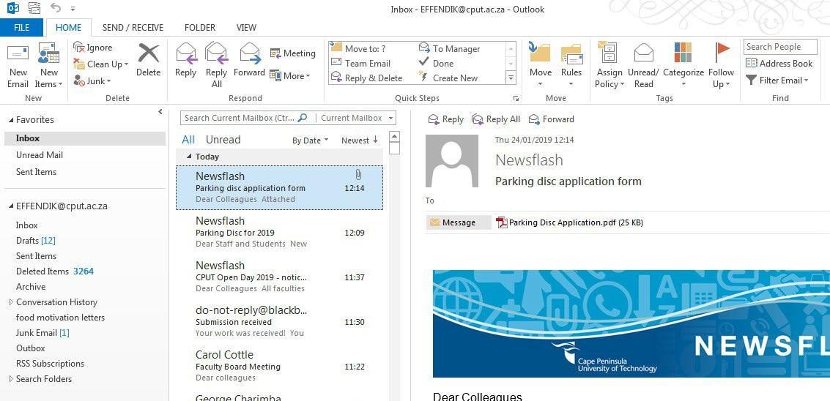Image resolution: width=830 pixels, height=401 pixels.
Task: Run the Reply & Delete quick step
Action: (367, 78)
